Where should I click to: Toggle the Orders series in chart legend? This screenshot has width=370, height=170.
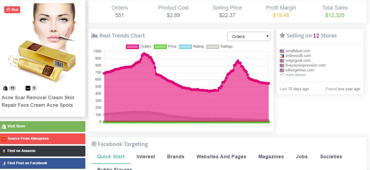[133, 46]
